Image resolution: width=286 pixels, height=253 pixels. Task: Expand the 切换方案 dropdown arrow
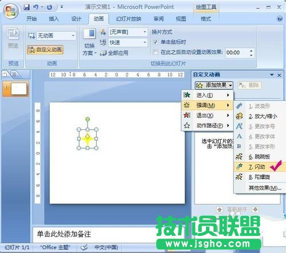[96, 53]
